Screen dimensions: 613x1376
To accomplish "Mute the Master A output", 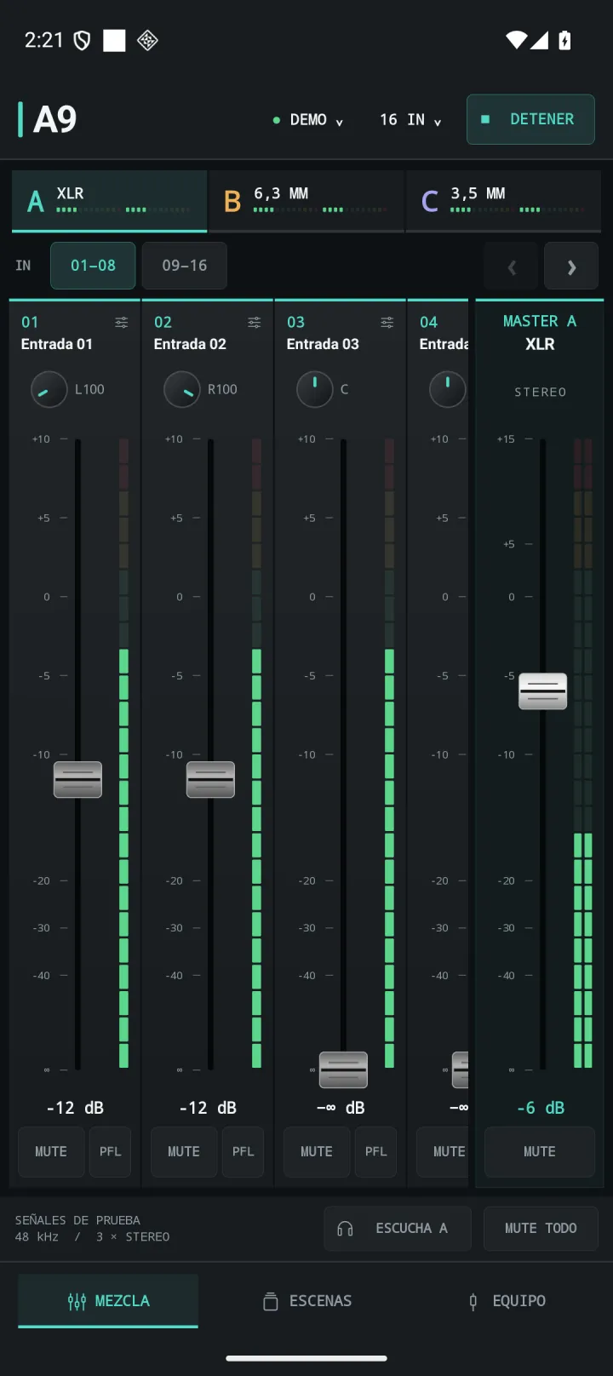I will coord(540,1151).
